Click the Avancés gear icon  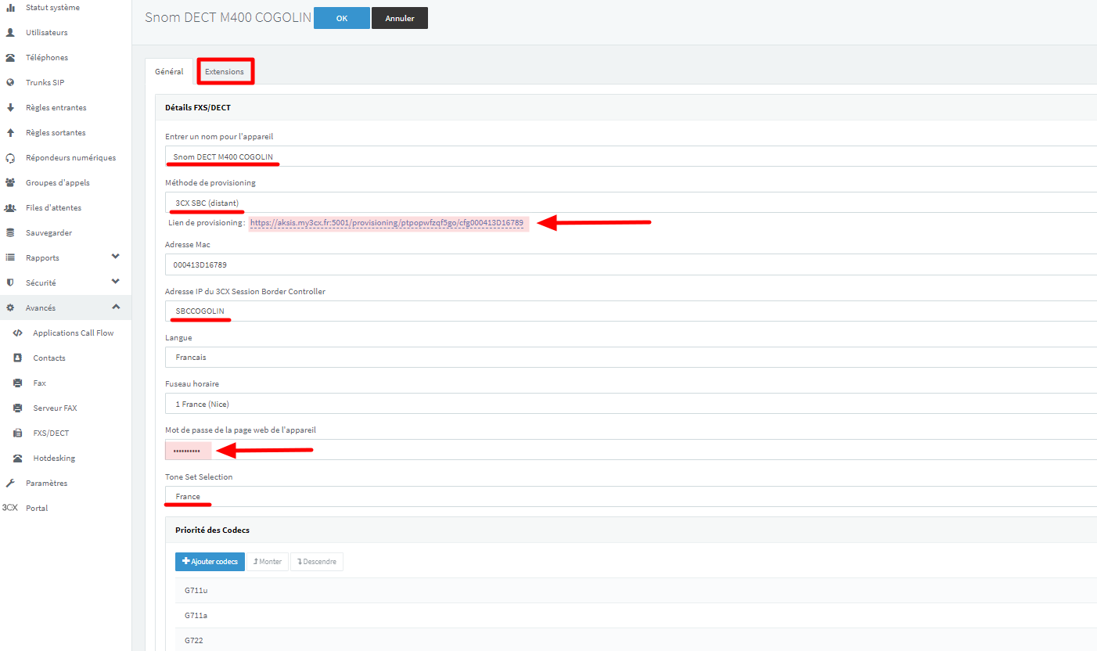coord(10,308)
